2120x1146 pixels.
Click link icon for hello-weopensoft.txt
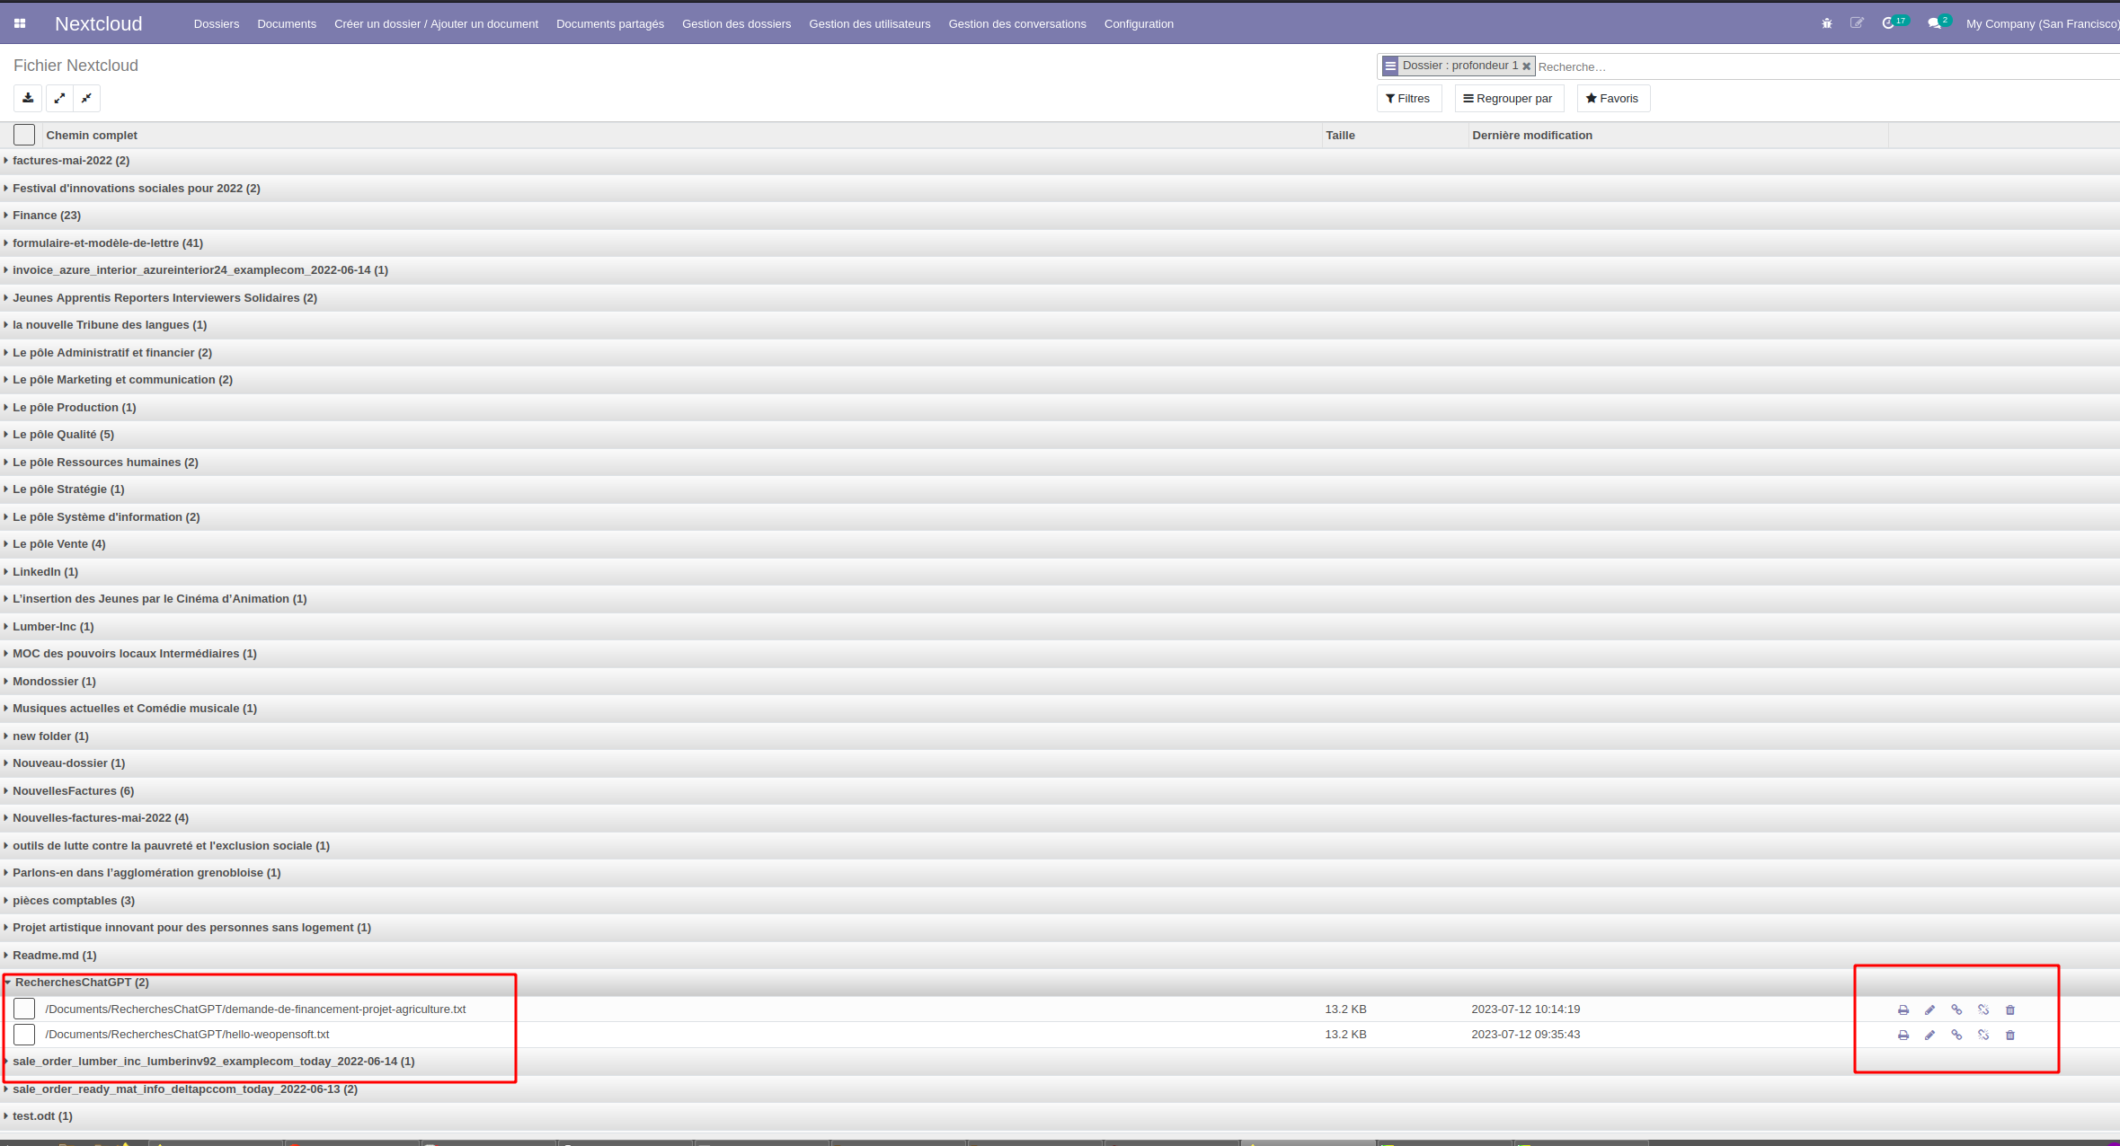[x=1956, y=1035]
